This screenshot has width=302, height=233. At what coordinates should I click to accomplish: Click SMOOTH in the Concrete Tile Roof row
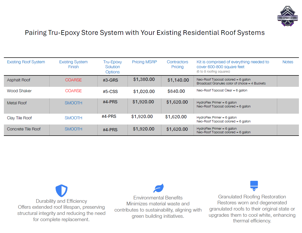(73, 129)
